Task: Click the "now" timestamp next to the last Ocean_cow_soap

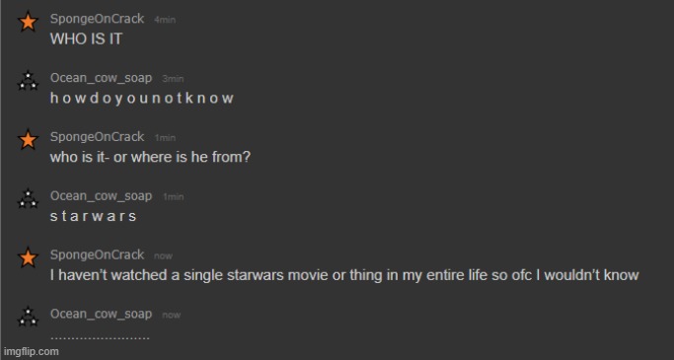Action: click(171, 316)
